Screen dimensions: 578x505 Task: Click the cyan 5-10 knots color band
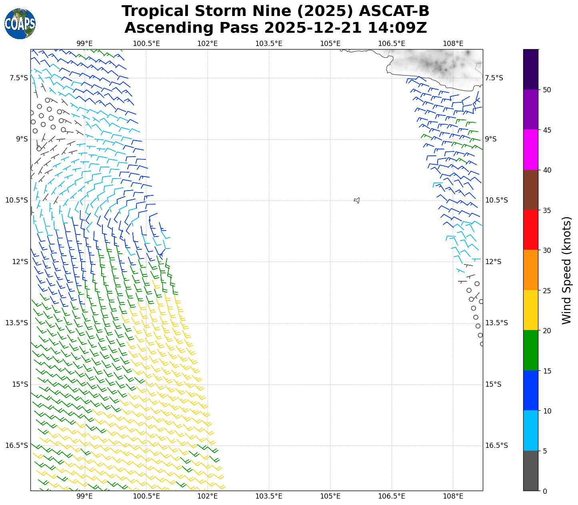click(531, 431)
